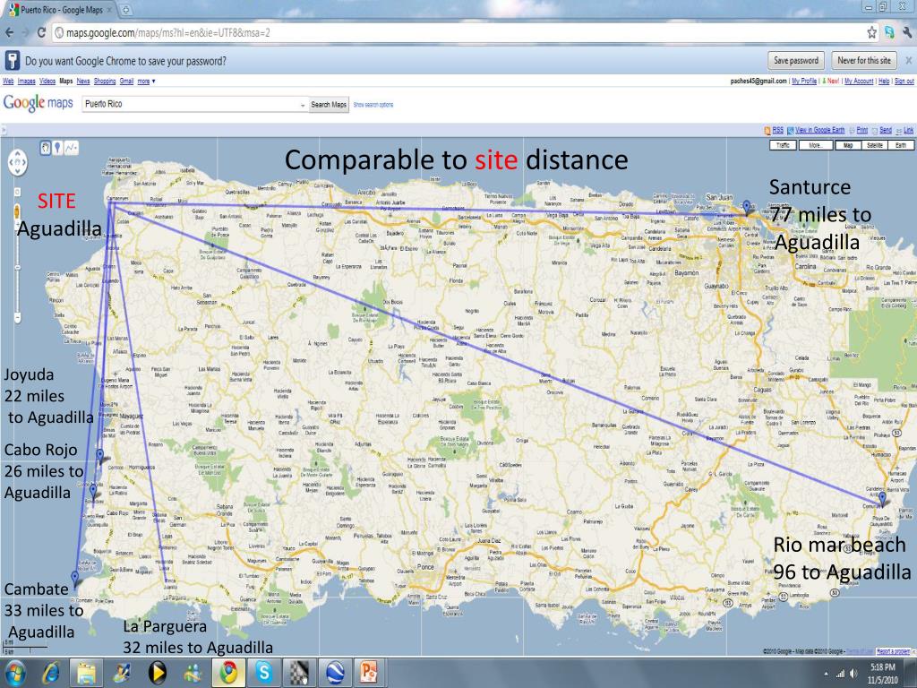Open PowerPoint from the taskbar
The image size is (917, 688).
coord(368,672)
